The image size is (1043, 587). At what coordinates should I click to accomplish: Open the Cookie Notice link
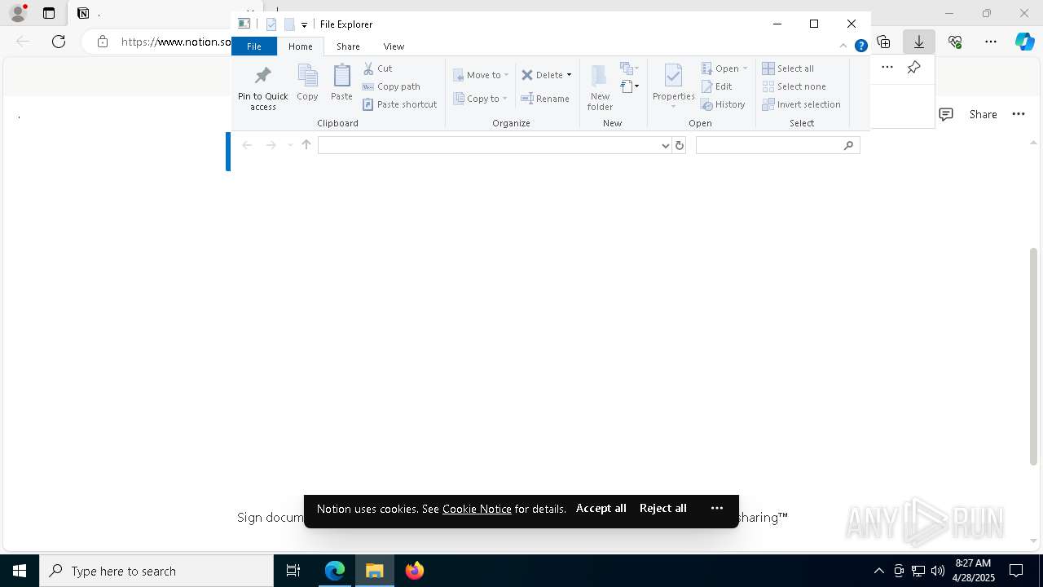point(477,509)
